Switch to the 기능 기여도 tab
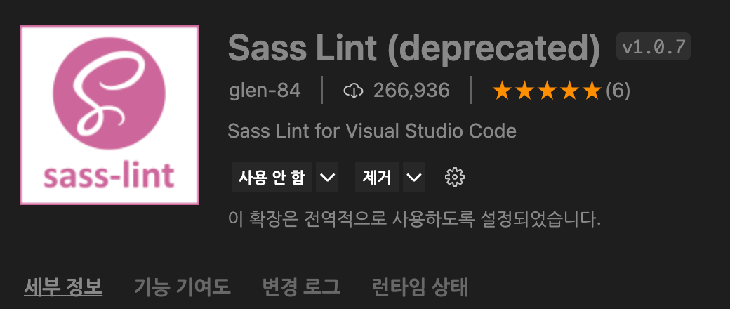 pos(182,287)
